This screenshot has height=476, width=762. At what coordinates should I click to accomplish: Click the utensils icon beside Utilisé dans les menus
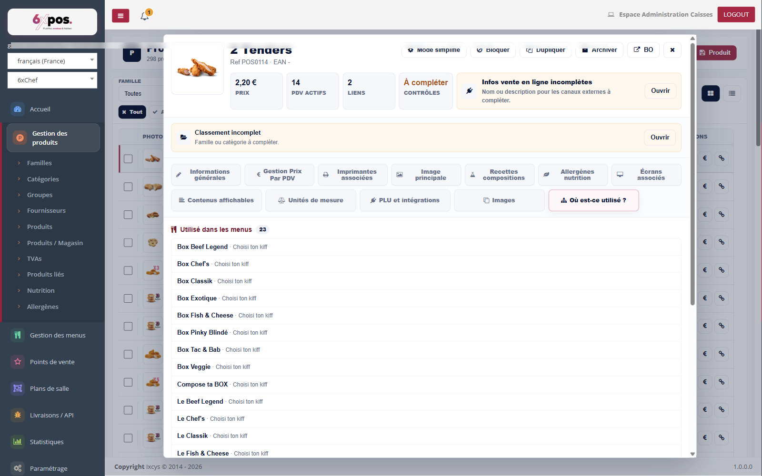tap(174, 229)
